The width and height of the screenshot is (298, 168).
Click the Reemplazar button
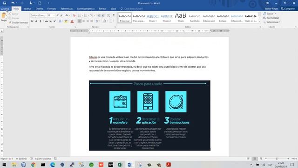tap(271, 18)
